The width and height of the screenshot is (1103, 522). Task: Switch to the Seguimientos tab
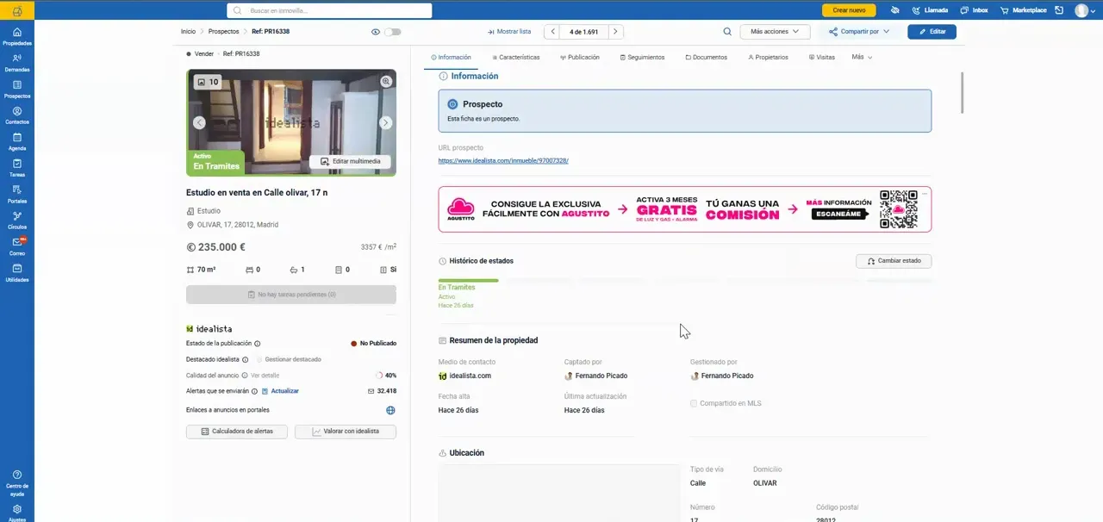[x=642, y=57]
